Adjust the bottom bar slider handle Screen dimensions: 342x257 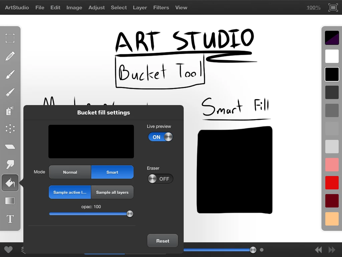click(x=253, y=250)
